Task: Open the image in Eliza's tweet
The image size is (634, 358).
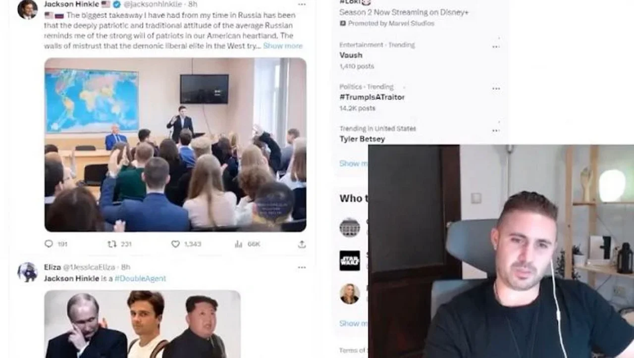Action: pyautogui.click(x=143, y=324)
